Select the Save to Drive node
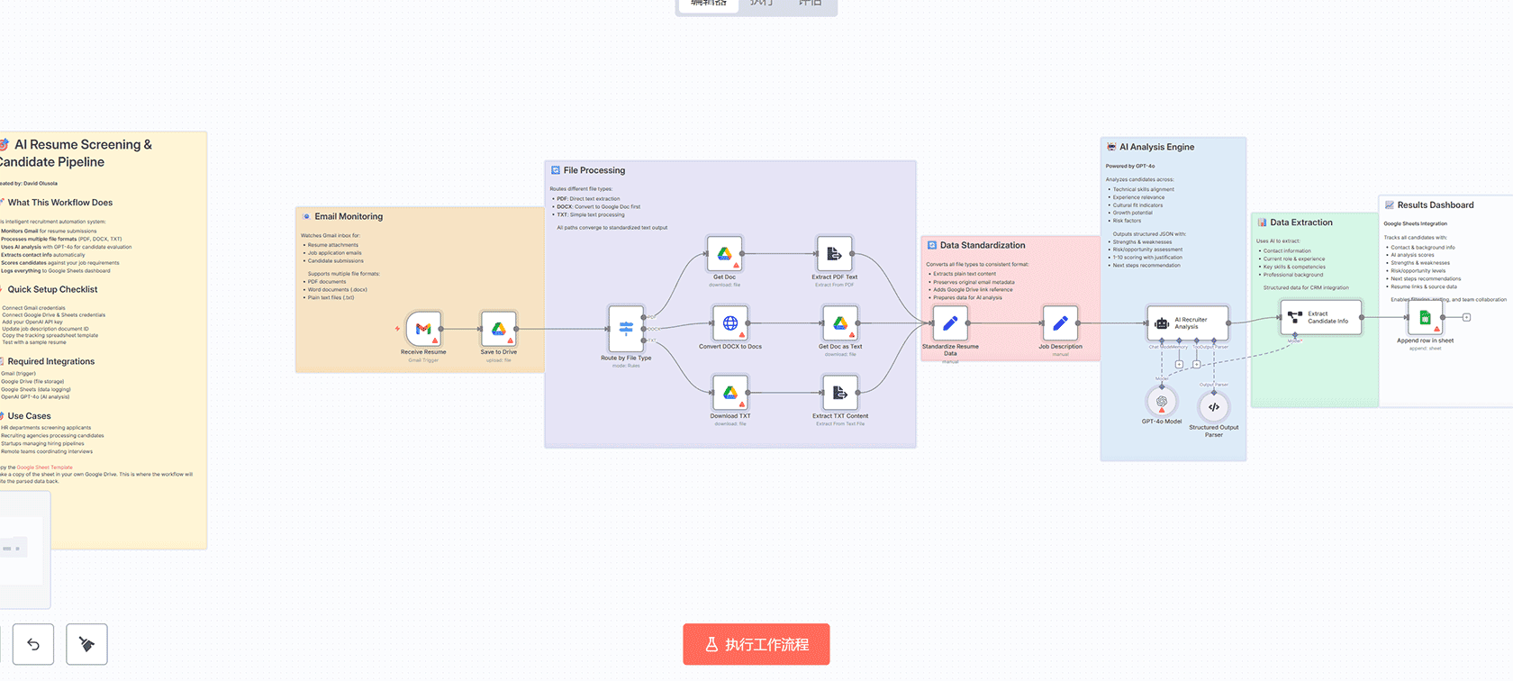 point(498,330)
